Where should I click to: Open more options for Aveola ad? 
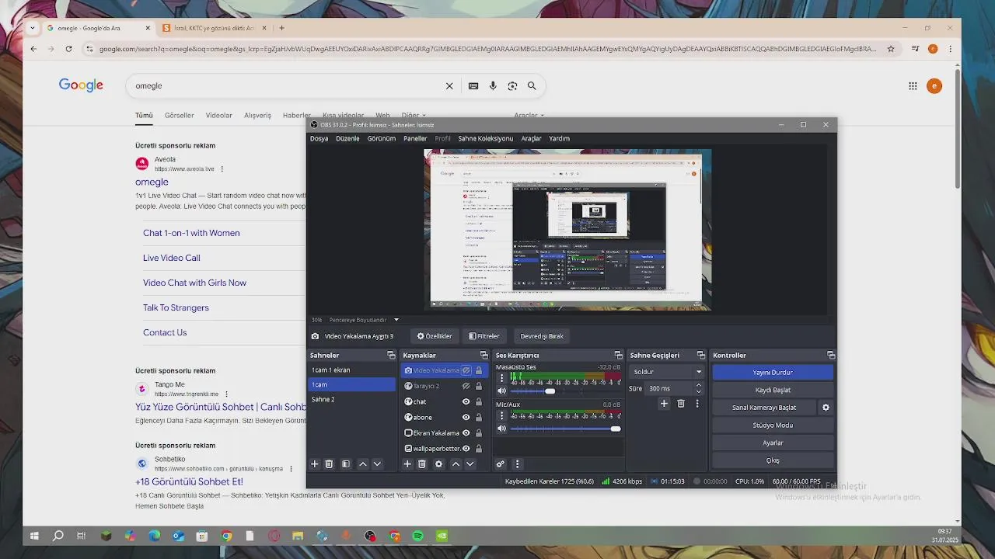(222, 168)
